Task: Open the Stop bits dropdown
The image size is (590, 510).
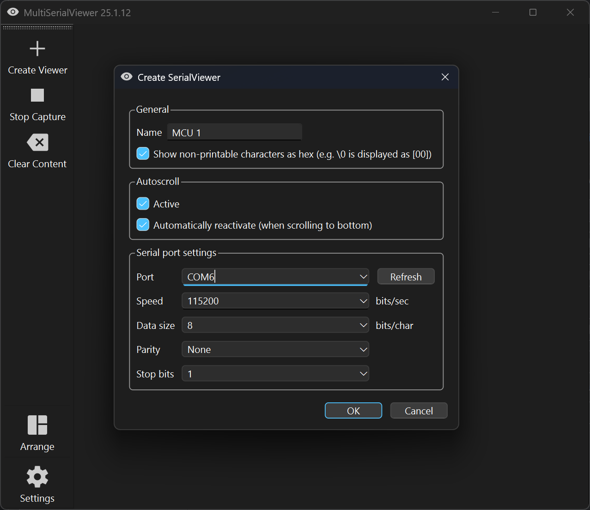Action: [275, 374]
